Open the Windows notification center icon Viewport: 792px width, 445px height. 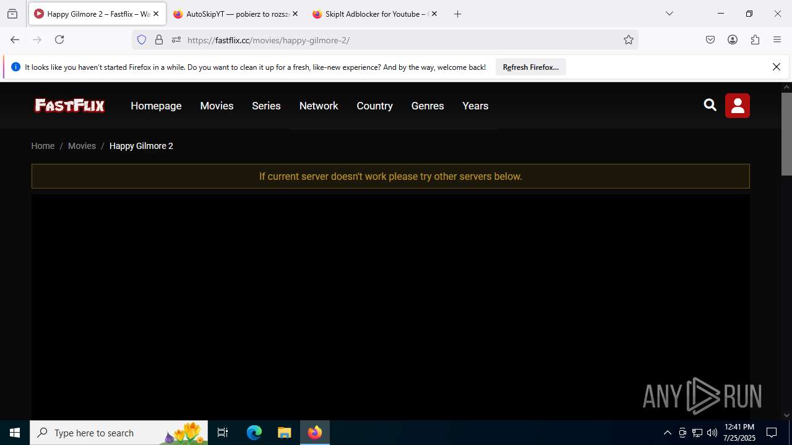pos(772,433)
